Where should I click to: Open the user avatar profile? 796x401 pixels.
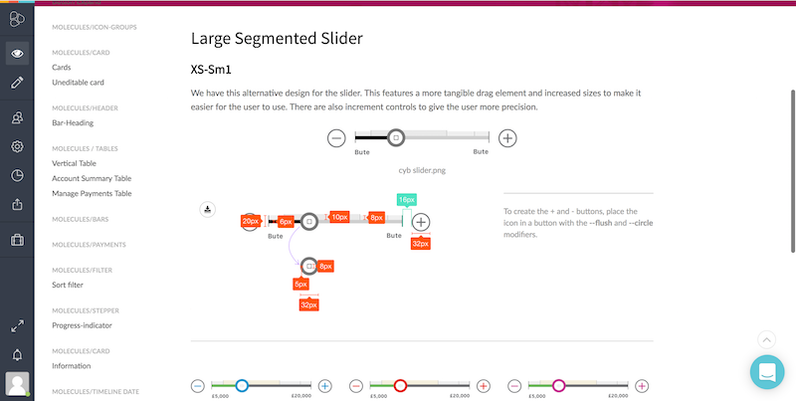(17, 384)
